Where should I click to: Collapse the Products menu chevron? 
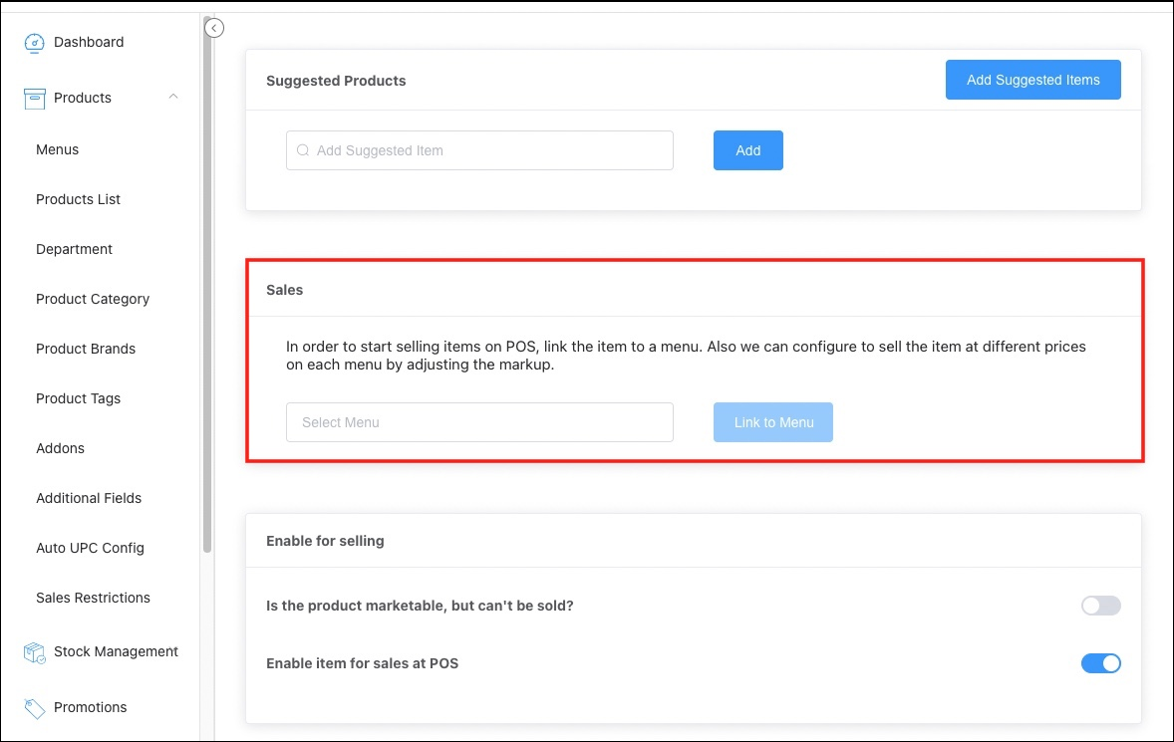(173, 97)
